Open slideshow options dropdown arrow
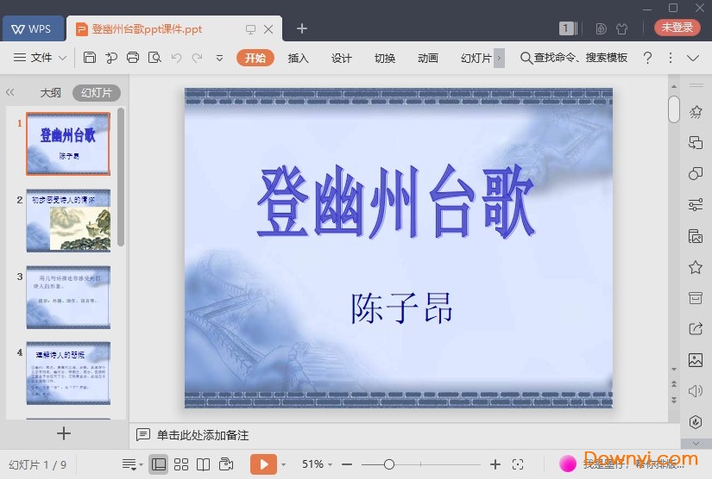Viewport: 712px width, 479px height. click(283, 464)
